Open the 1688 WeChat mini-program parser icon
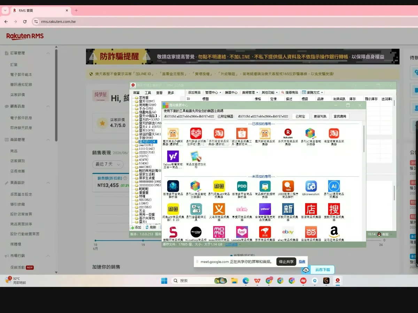 (288, 186)
